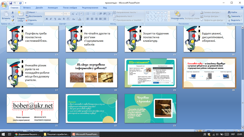Viewport: 244px width, 137px height.
Task: Expand the Заливка фигуры fill dropdown
Action: [x=211, y=12]
